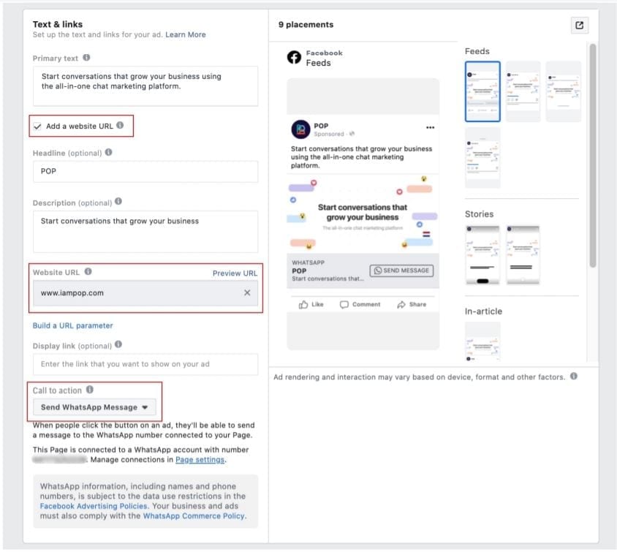Click the ad creative image in preview
The height and width of the screenshot is (552, 617).
[363, 213]
